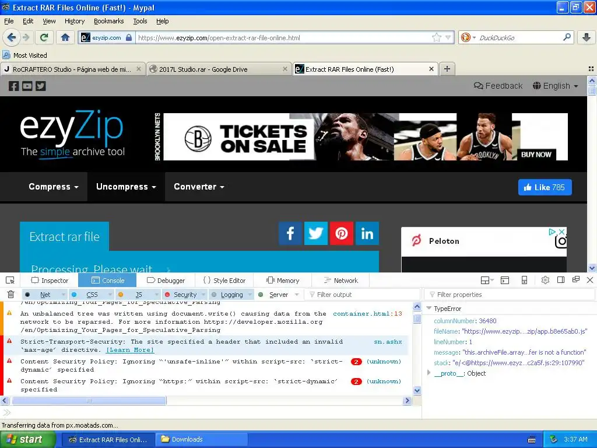Click the URL address bar
This screenshot has width=597, height=448.
(x=283, y=38)
